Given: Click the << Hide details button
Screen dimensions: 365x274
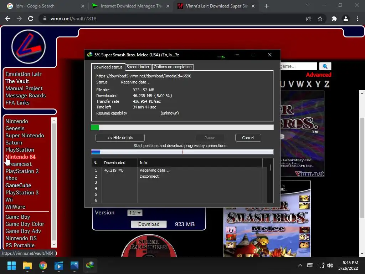Looking at the screenshot, I should click(x=120, y=138).
